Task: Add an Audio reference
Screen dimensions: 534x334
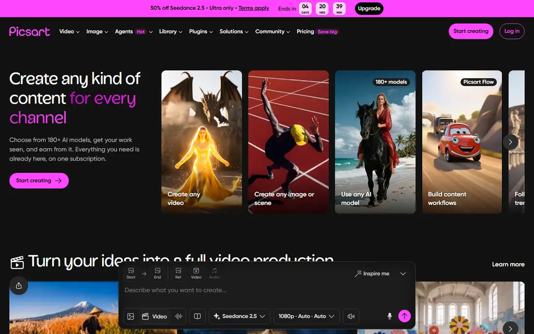Action: (214, 273)
